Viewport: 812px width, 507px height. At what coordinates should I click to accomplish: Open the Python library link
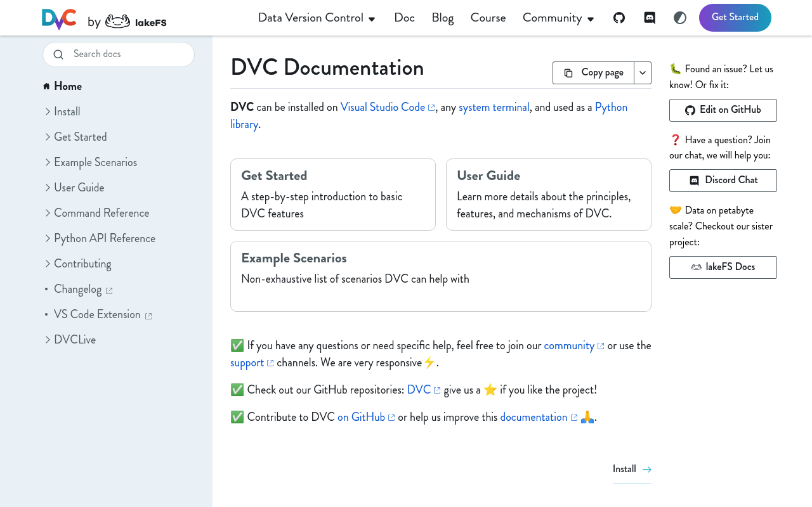click(612, 107)
